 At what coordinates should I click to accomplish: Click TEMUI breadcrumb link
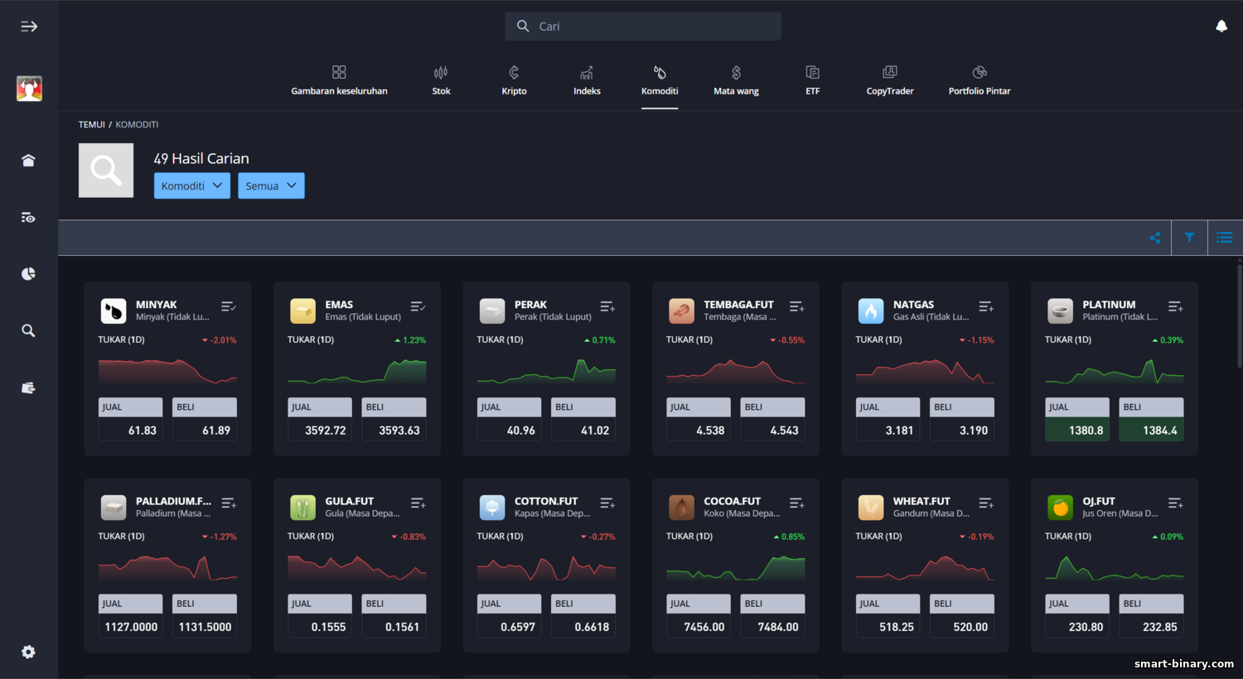pyautogui.click(x=91, y=124)
